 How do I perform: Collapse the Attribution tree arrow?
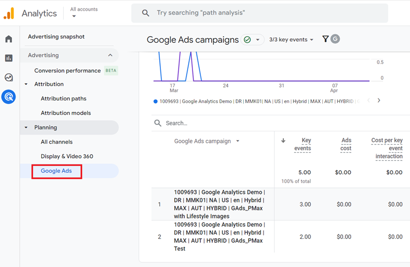click(x=26, y=84)
